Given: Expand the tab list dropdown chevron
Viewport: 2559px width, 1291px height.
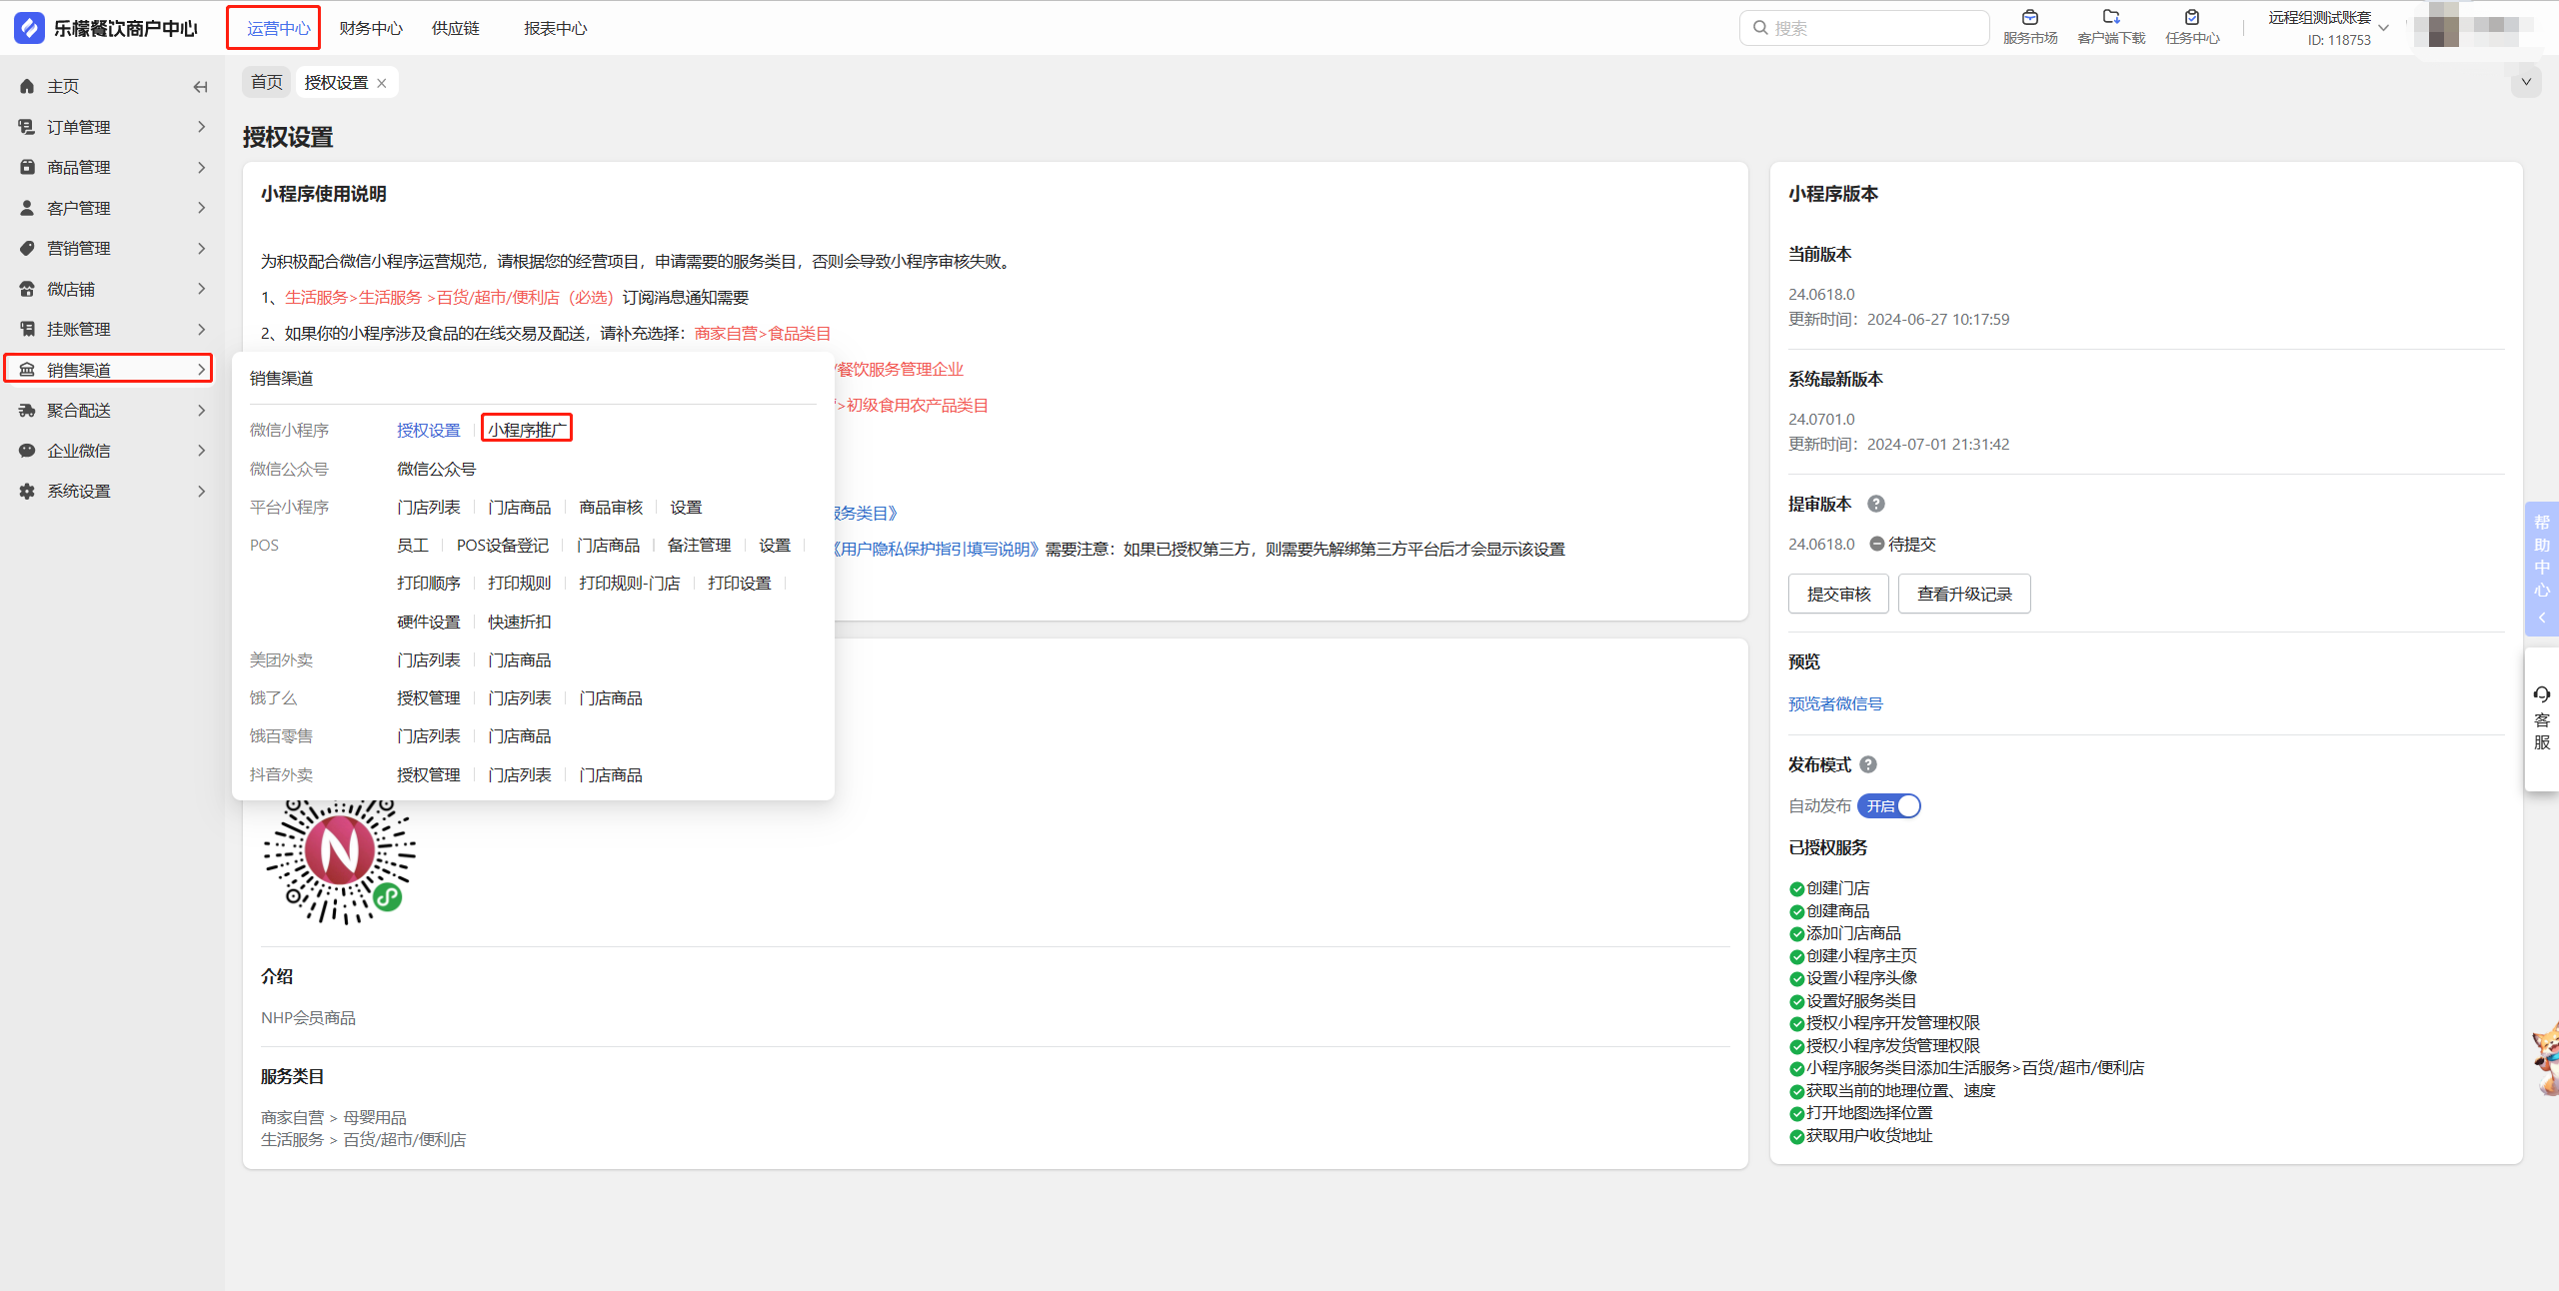Looking at the screenshot, I should (2525, 82).
